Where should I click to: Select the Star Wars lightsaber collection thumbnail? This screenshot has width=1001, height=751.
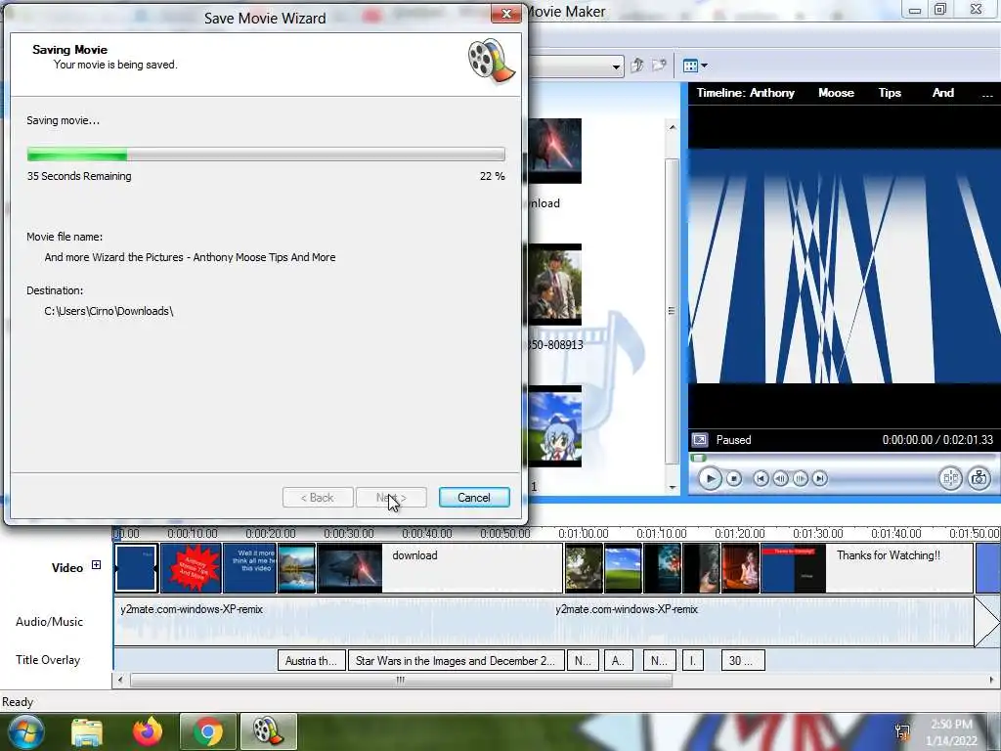pos(555,151)
